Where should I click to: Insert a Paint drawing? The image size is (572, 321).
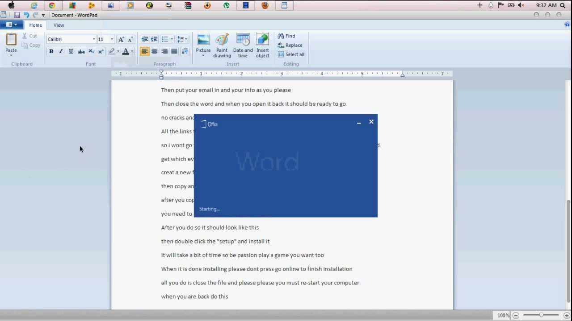click(x=222, y=45)
